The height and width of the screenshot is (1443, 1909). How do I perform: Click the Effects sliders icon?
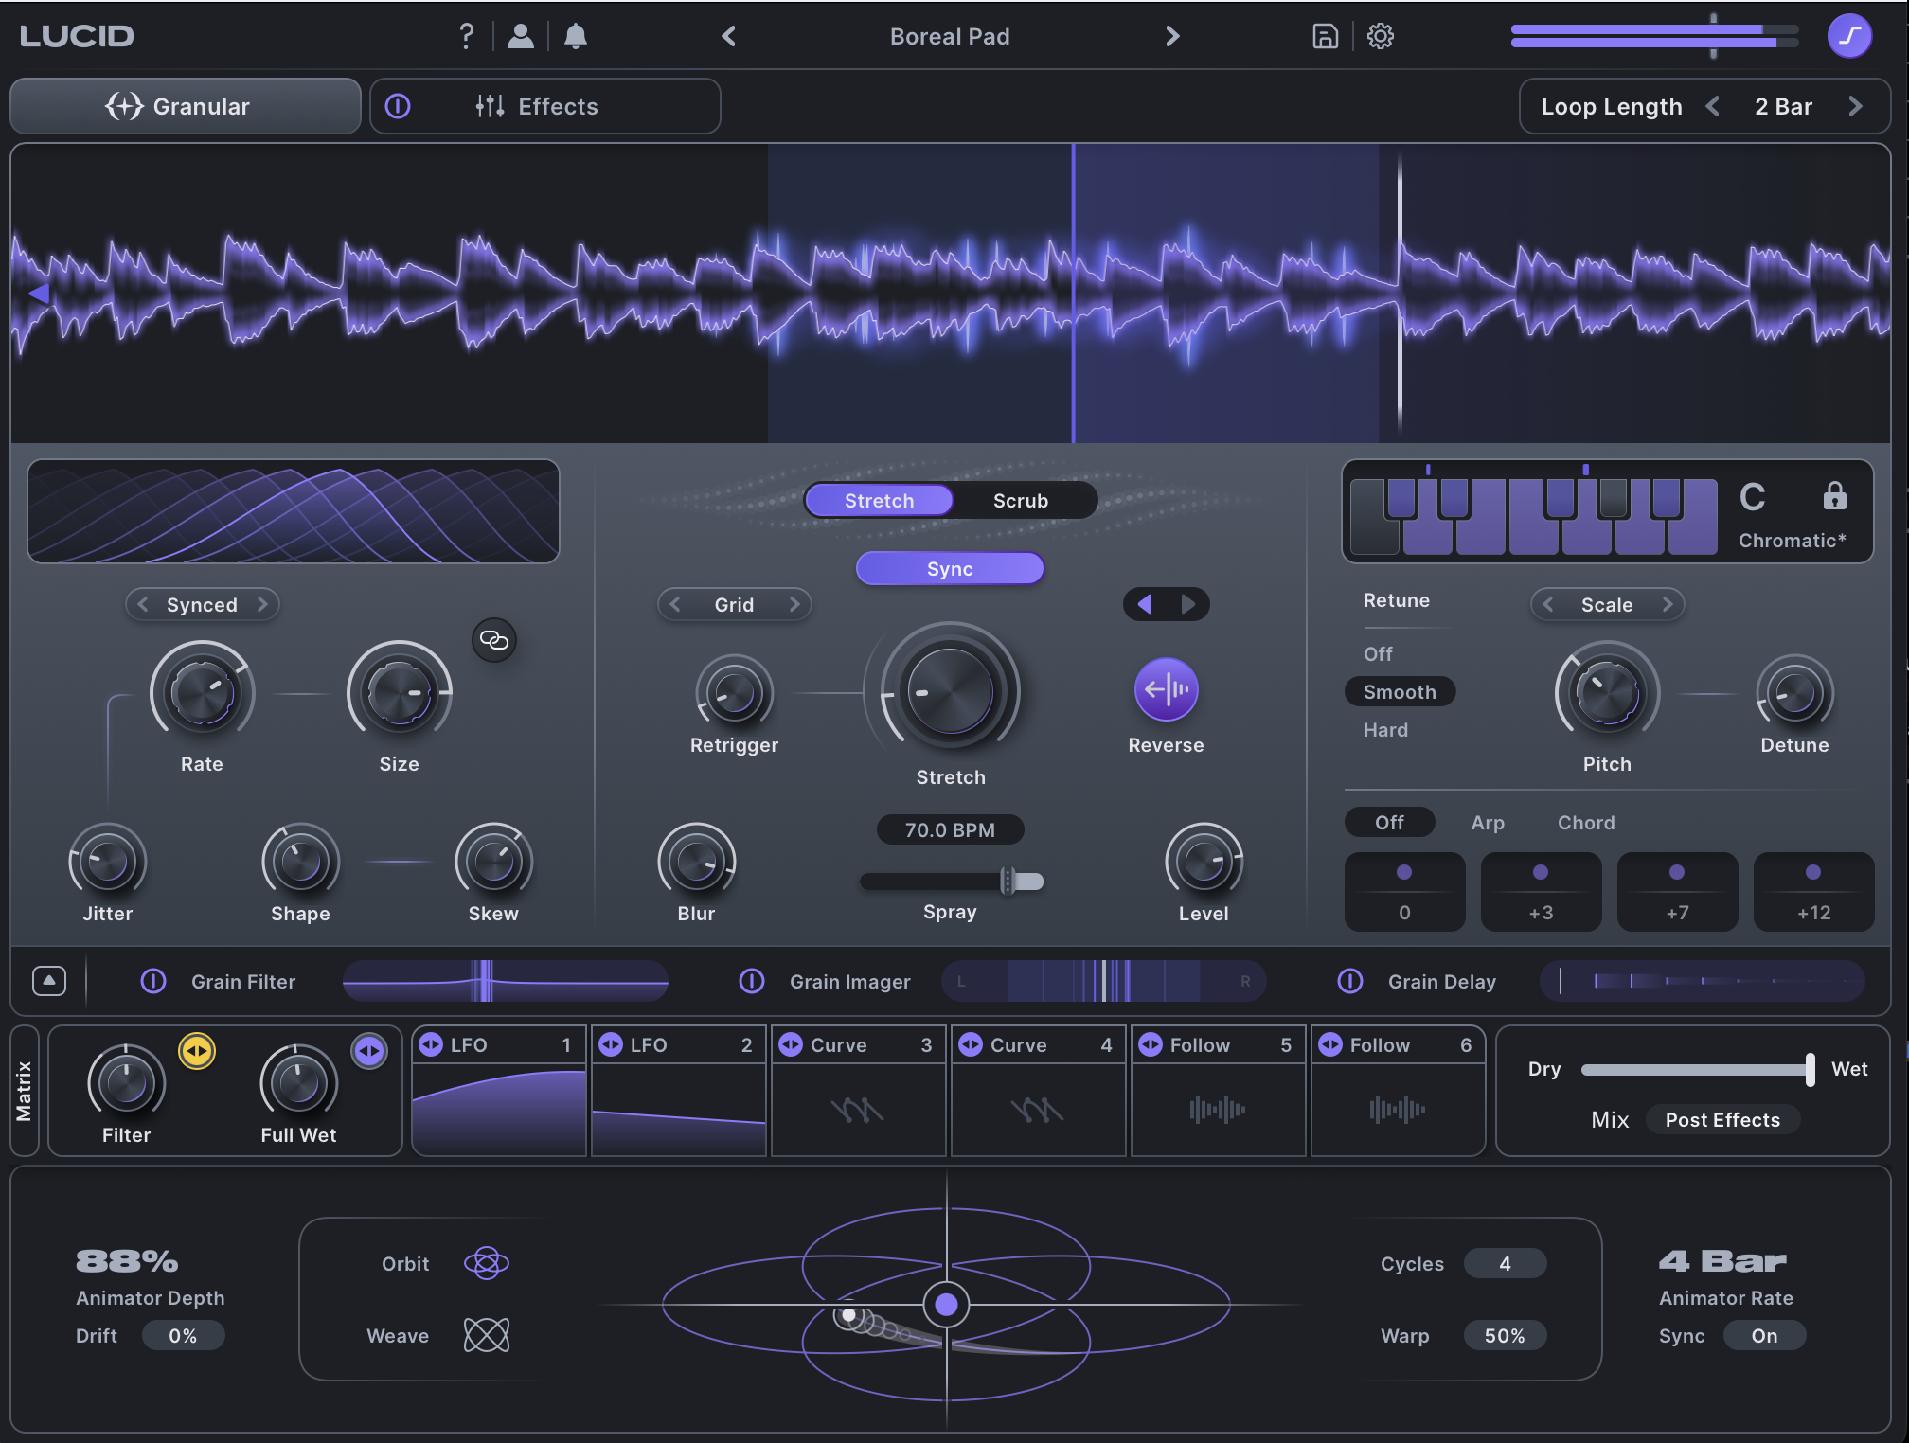click(x=490, y=106)
